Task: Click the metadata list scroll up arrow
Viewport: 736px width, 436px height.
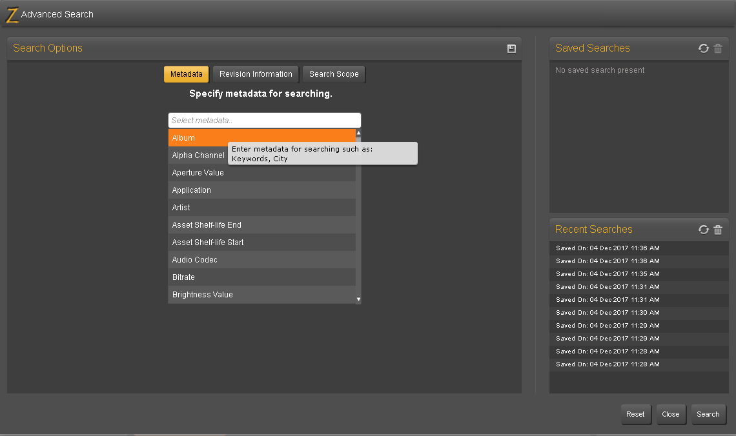Action: (358, 133)
